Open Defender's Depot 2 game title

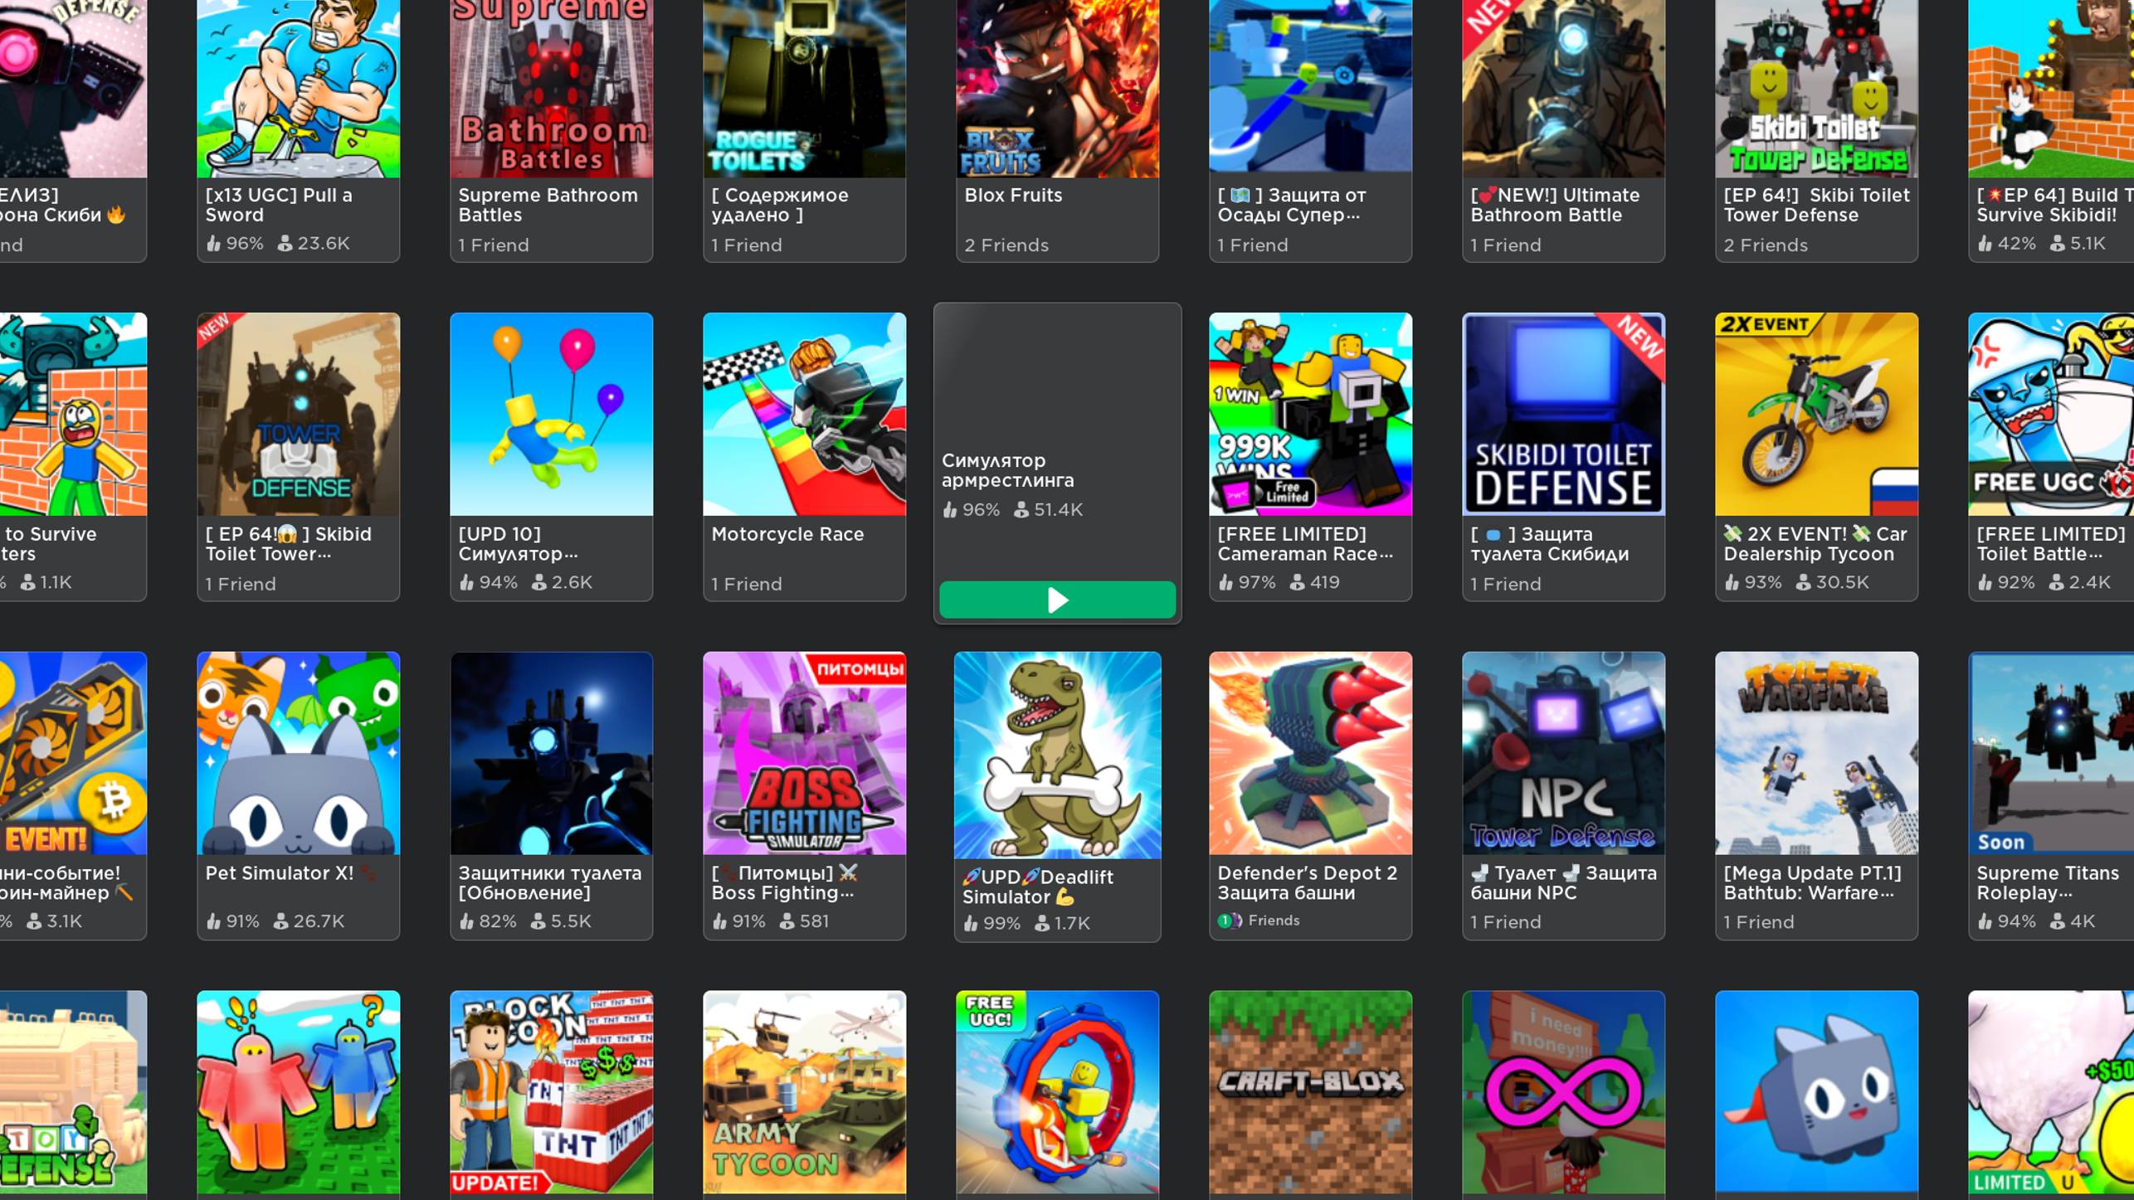coord(1307,882)
